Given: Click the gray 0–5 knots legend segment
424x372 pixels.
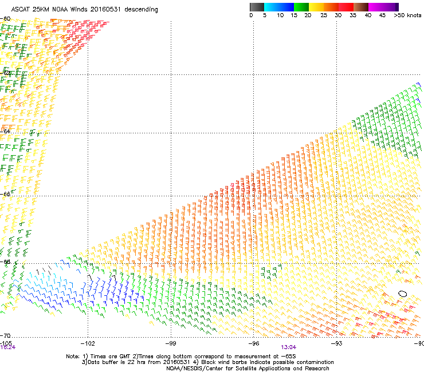Looking at the screenshot, I should (x=257, y=7).
